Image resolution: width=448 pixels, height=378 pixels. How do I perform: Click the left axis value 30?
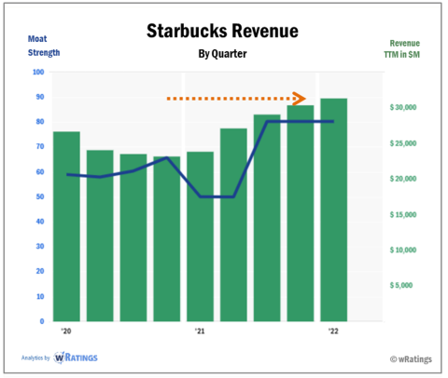tap(40, 246)
